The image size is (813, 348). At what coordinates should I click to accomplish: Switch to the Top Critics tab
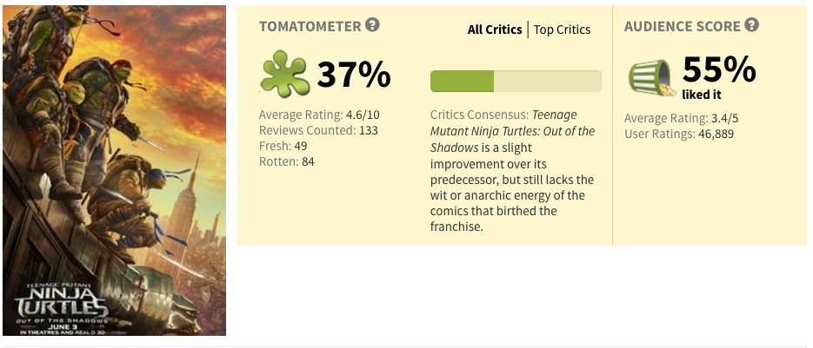pyautogui.click(x=562, y=30)
